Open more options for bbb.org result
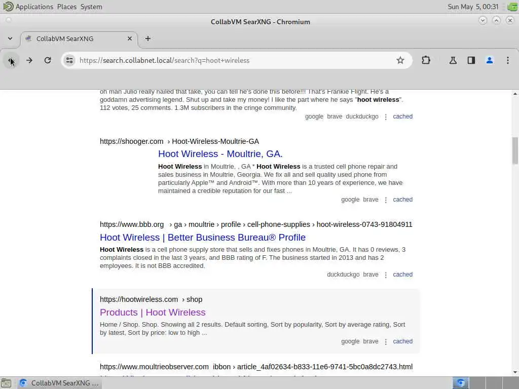Viewport: 519px width, 389px height. (x=386, y=275)
